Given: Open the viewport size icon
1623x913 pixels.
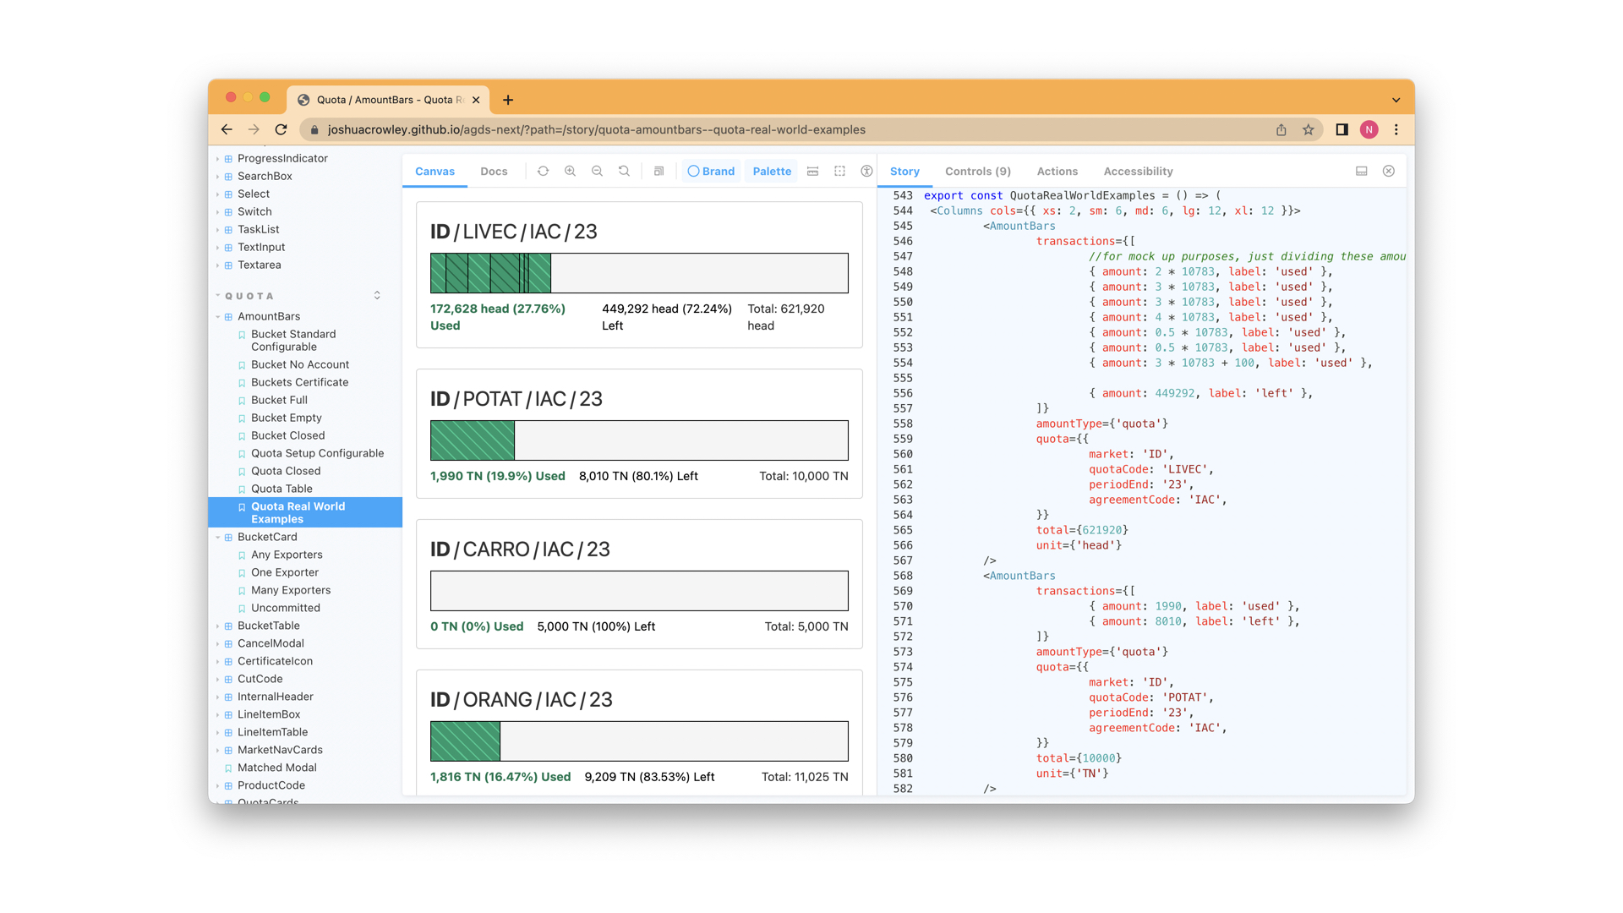Looking at the screenshot, I should (x=659, y=171).
